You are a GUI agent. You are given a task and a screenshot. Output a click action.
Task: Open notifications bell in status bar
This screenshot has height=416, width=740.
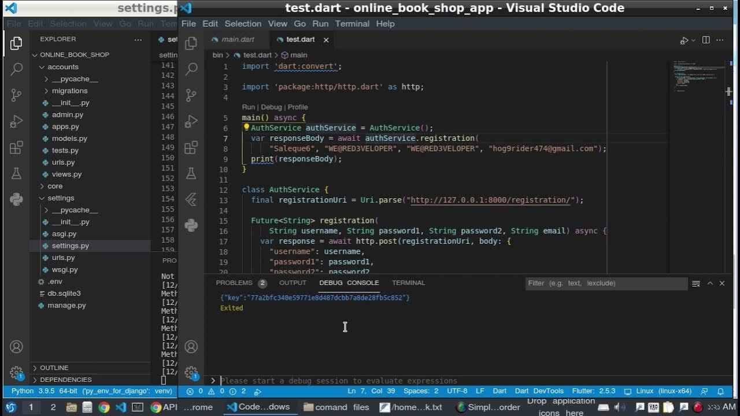pyautogui.click(x=720, y=391)
